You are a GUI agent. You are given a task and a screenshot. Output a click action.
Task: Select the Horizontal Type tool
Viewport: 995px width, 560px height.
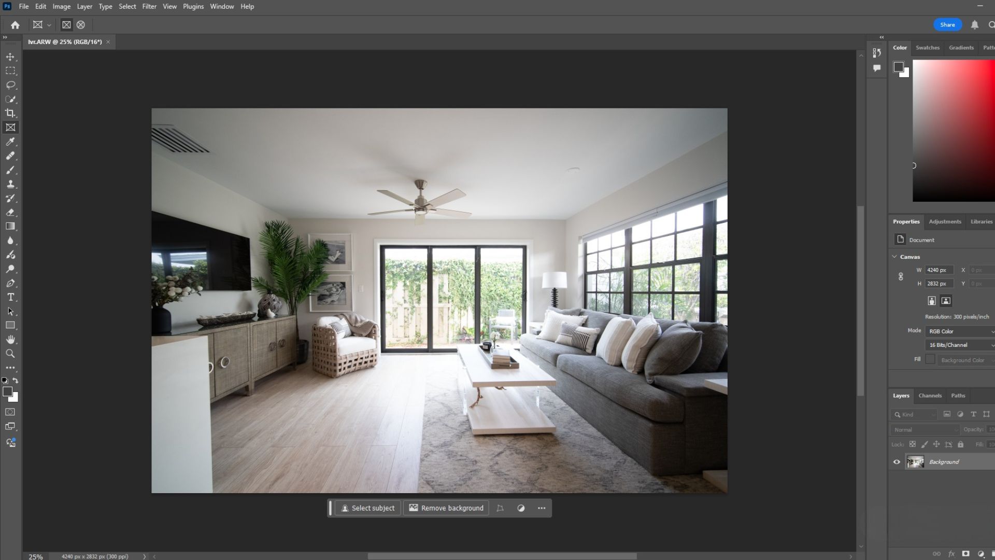pos(10,297)
